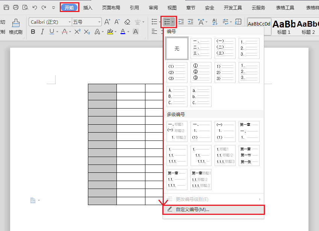Click the Chinese layout A icon
The width and height of the screenshot is (319, 231).
201,22
